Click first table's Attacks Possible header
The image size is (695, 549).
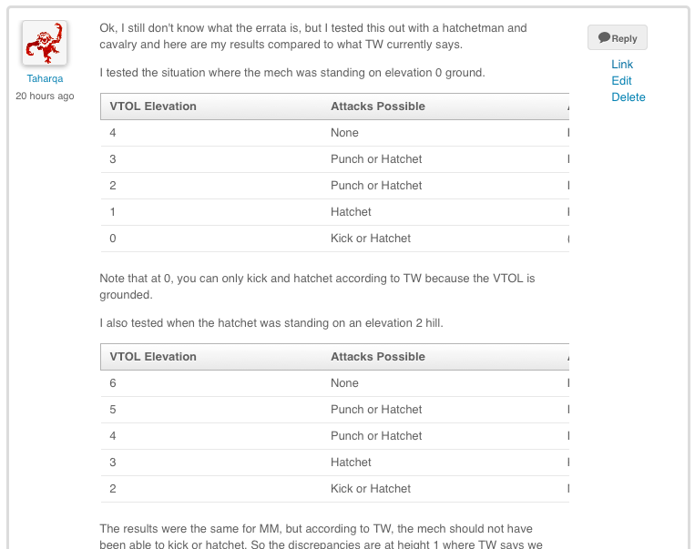click(x=377, y=107)
